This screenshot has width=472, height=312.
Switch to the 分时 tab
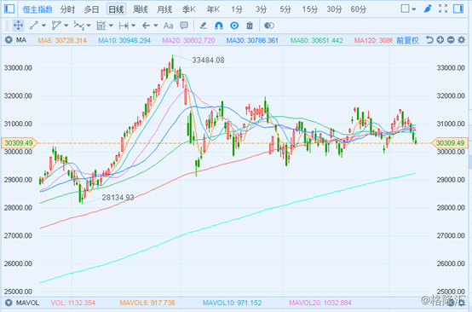click(x=67, y=9)
